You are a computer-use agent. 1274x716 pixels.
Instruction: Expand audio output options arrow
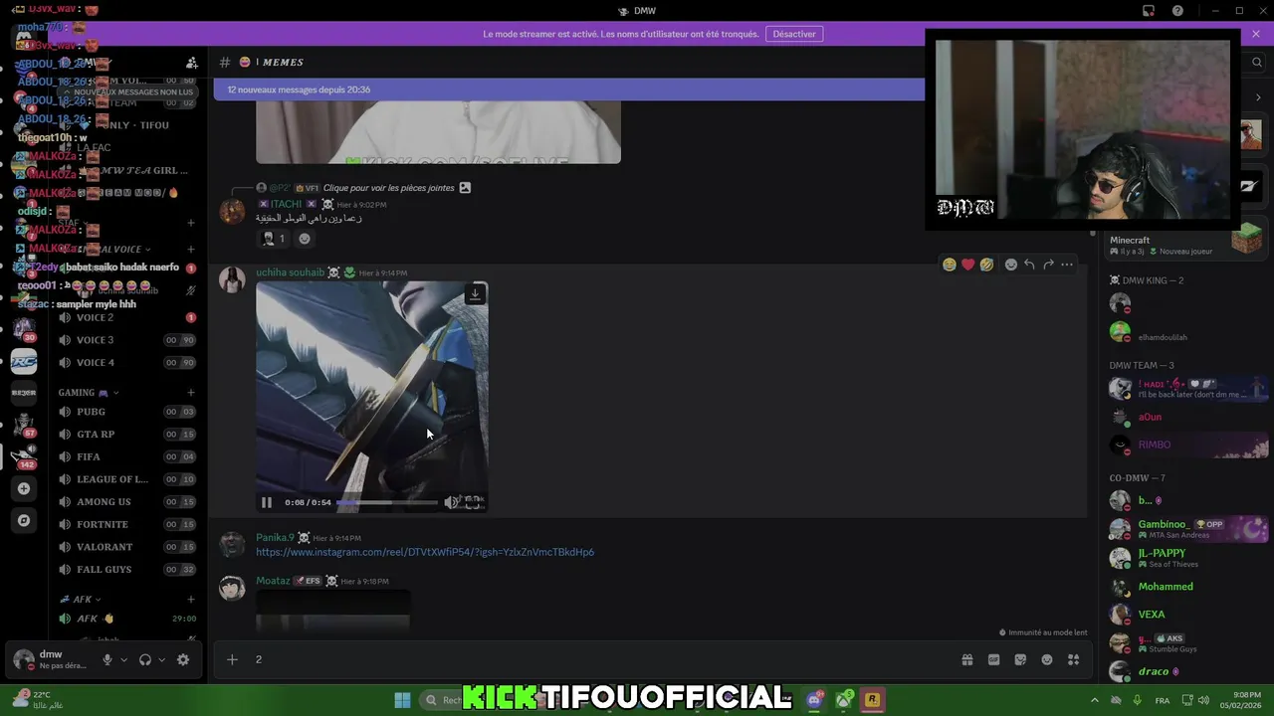161,659
